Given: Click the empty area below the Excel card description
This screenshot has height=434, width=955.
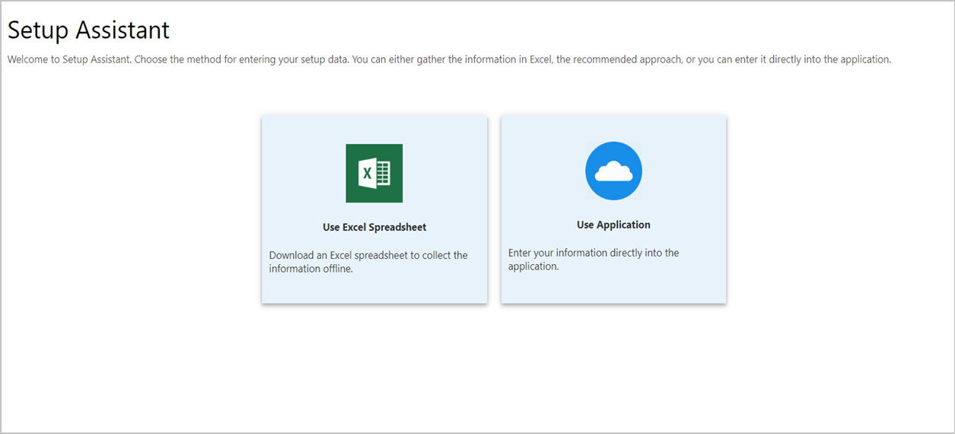Looking at the screenshot, I should click(374, 289).
